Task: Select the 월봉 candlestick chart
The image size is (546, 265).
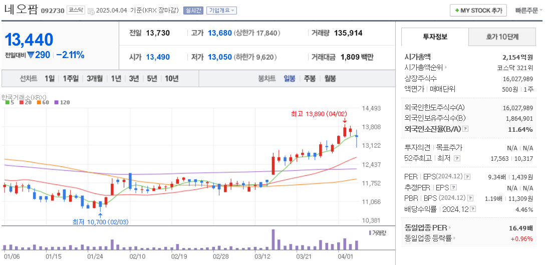Action: pos(330,78)
